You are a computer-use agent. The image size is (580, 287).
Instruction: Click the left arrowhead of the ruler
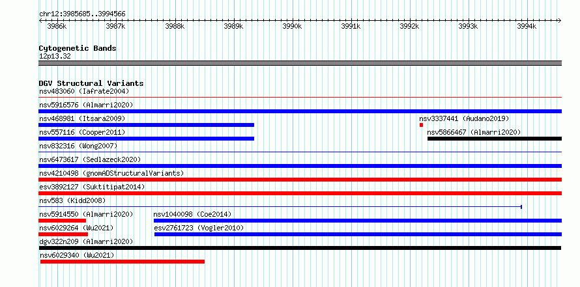[x=40, y=21]
